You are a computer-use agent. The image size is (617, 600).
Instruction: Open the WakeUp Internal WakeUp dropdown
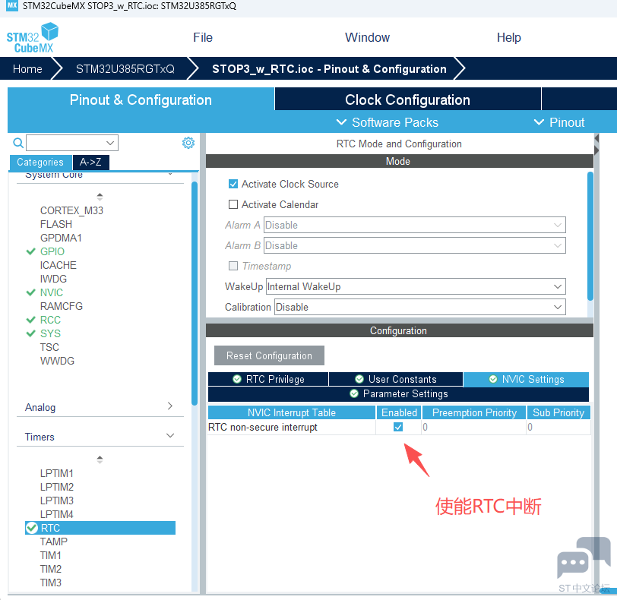click(416, 286)
